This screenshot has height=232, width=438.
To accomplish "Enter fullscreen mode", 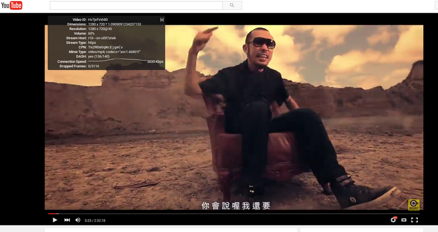I will (x=415, y=220).
